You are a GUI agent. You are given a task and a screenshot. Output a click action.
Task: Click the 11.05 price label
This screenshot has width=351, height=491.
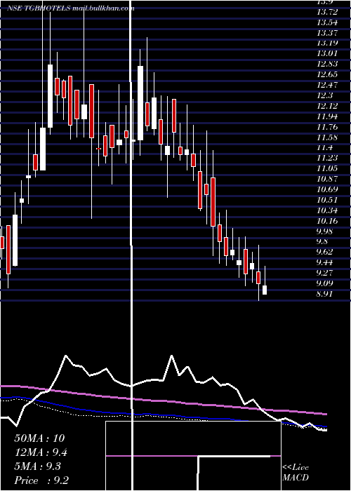pyautogui.click(x=327, y=168)
